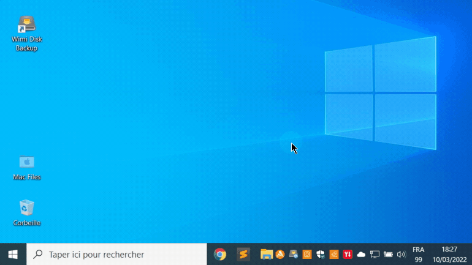Image resolution: width=472 pixels, height=265 pixels.
Task: Click the orange rocket tray icon
Action: [334, 255]
